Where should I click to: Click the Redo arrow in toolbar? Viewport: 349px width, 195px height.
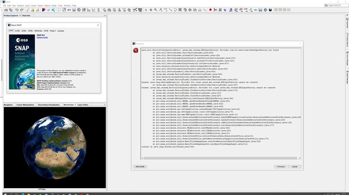pyautogui.click(x=22, y=10)
